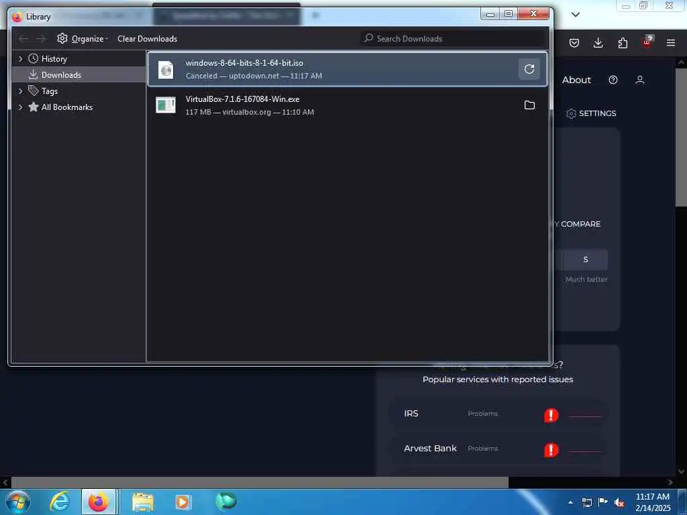Expand the History tree node
This screenshot has width=687, height=515.
tap(20, 59)
